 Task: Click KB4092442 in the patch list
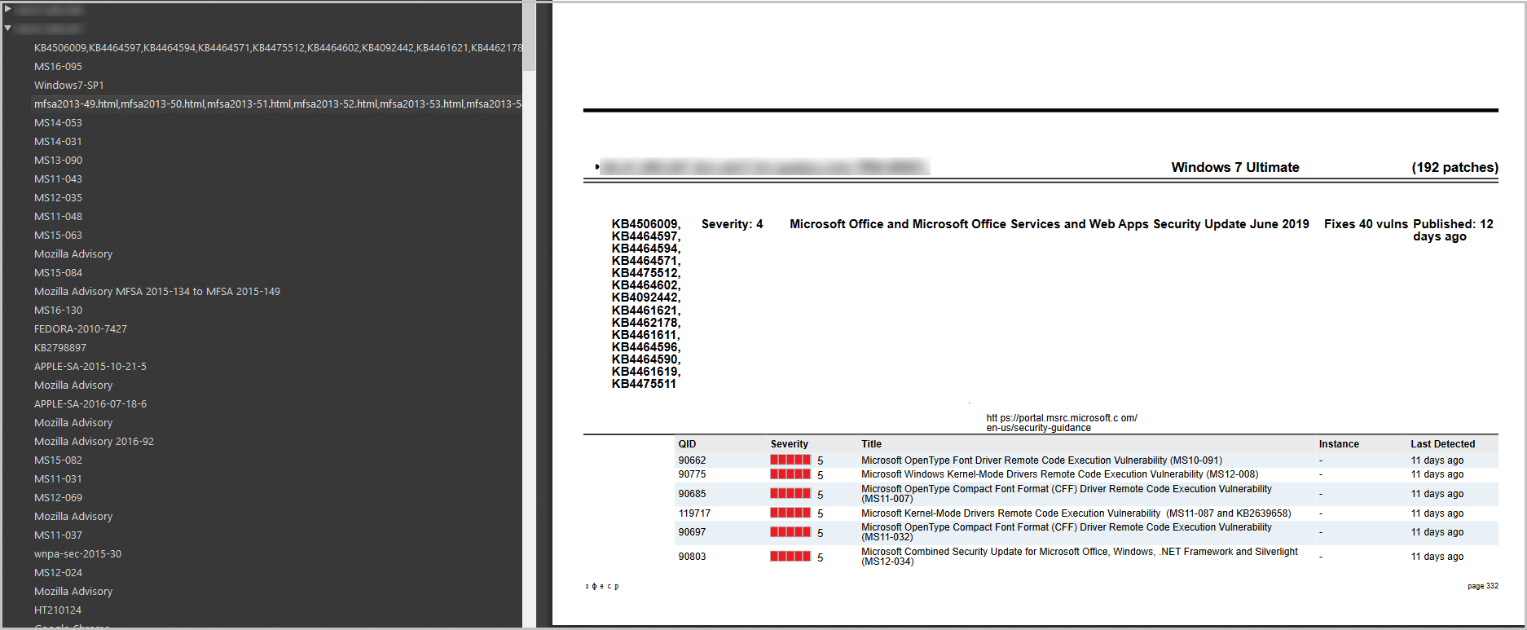[646, 297]
